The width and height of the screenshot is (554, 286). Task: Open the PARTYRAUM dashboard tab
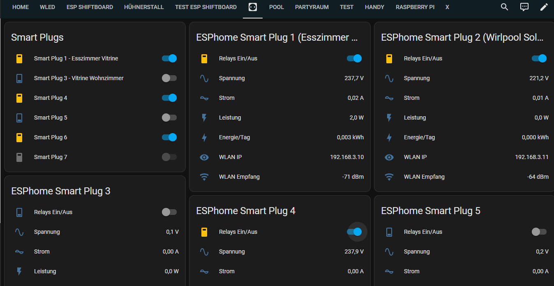click(x=312, y=7)
